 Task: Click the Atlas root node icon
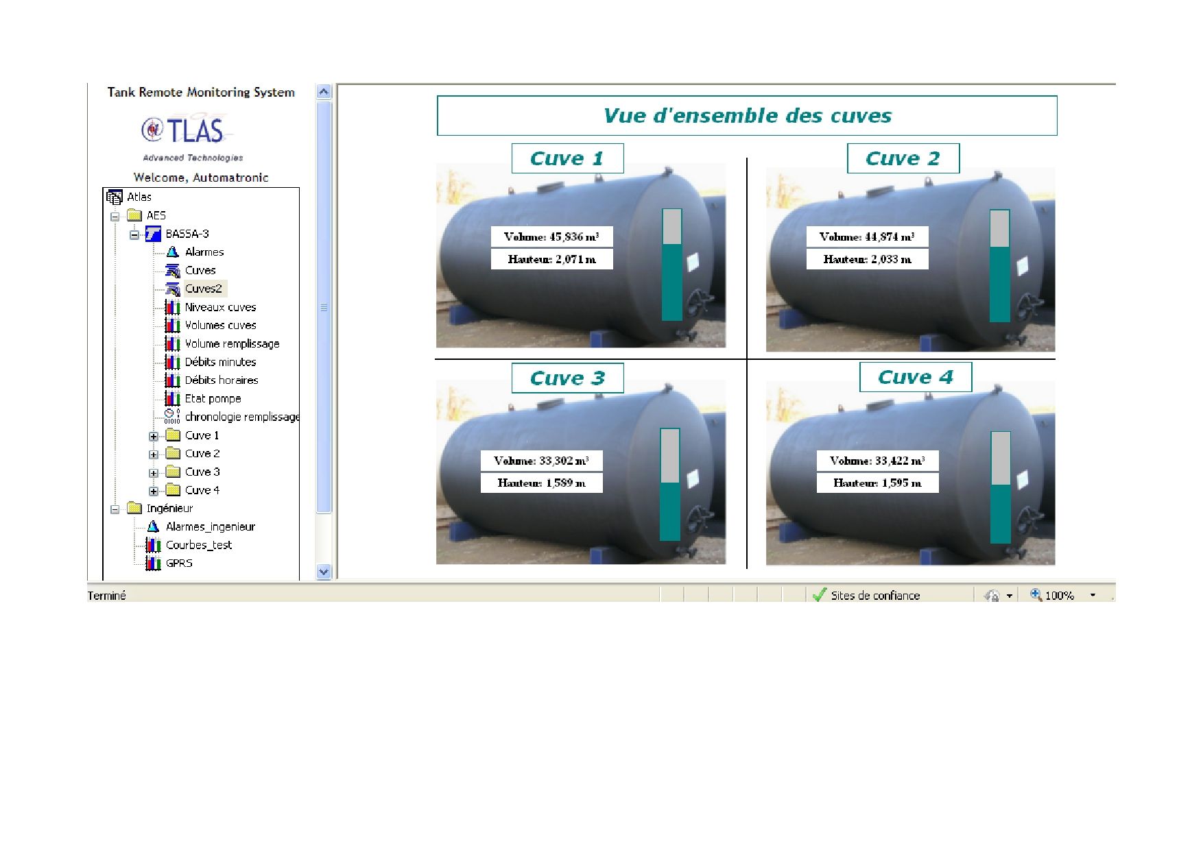(x=115, y=197)
